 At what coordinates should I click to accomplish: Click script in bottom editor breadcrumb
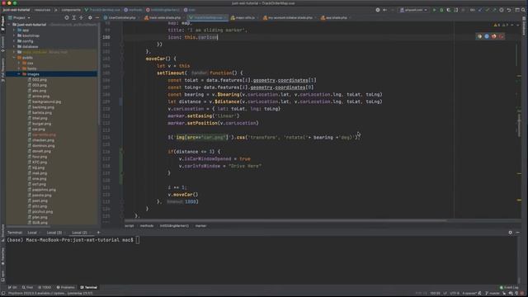click(130, 225)
